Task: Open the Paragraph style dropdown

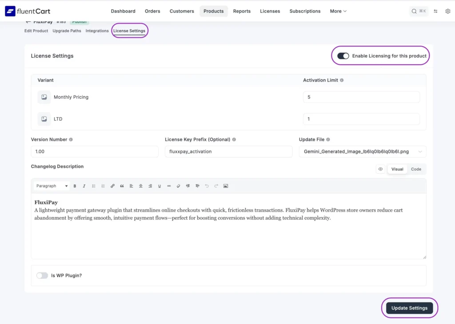Action: pos(51,186)
